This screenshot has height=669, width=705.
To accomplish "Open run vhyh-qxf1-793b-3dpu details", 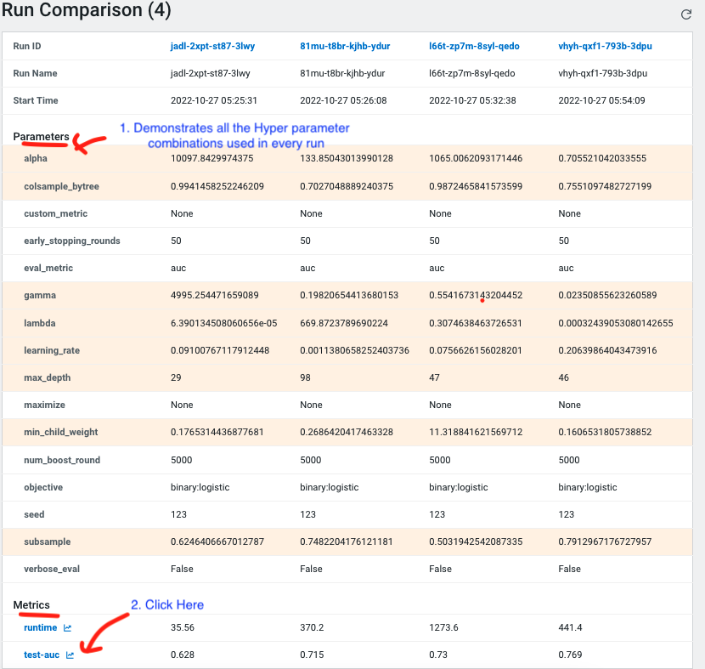I will [605, 46].
